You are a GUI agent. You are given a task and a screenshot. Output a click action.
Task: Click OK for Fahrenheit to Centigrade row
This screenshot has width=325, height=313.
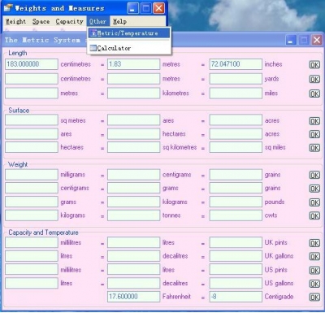(314, 297)
